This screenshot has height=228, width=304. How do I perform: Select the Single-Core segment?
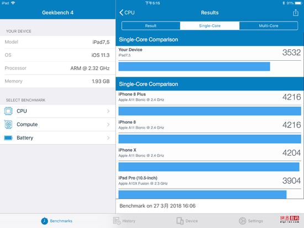(x=210, y=26)
